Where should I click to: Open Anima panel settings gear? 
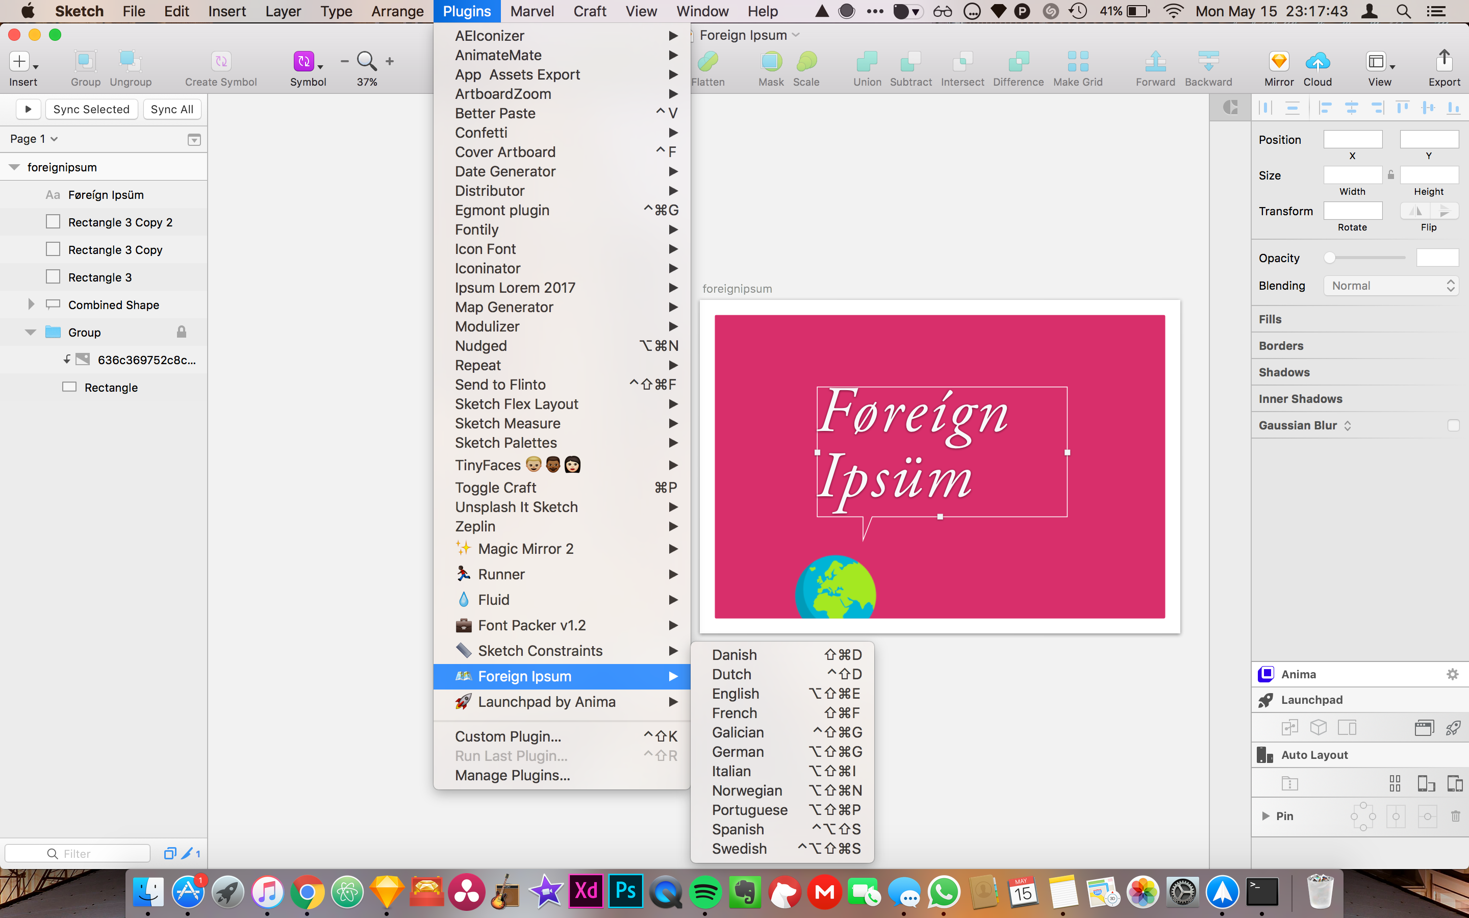point(1452,674)
